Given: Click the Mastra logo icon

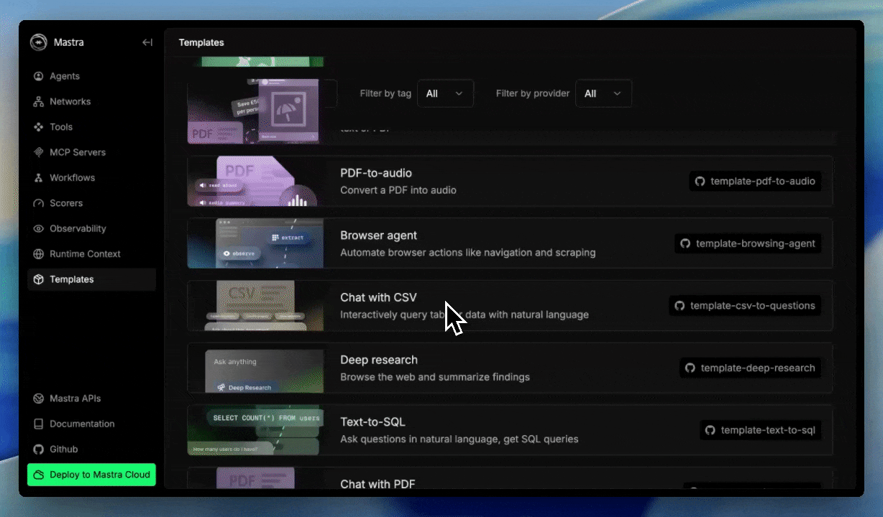Looking at the screenshot, I should 38,42.
